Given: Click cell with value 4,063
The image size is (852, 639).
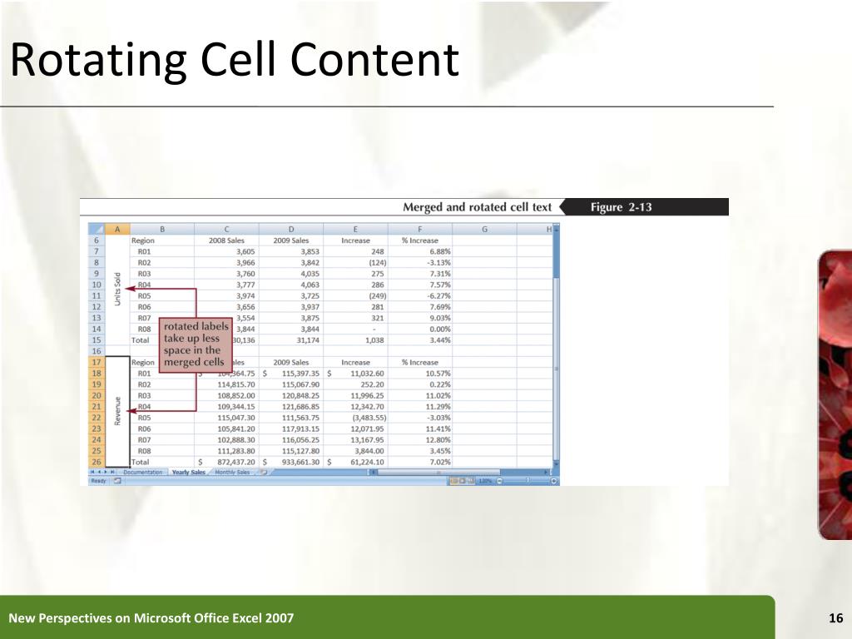Looking at the screenshot, I should click(290, 285).
